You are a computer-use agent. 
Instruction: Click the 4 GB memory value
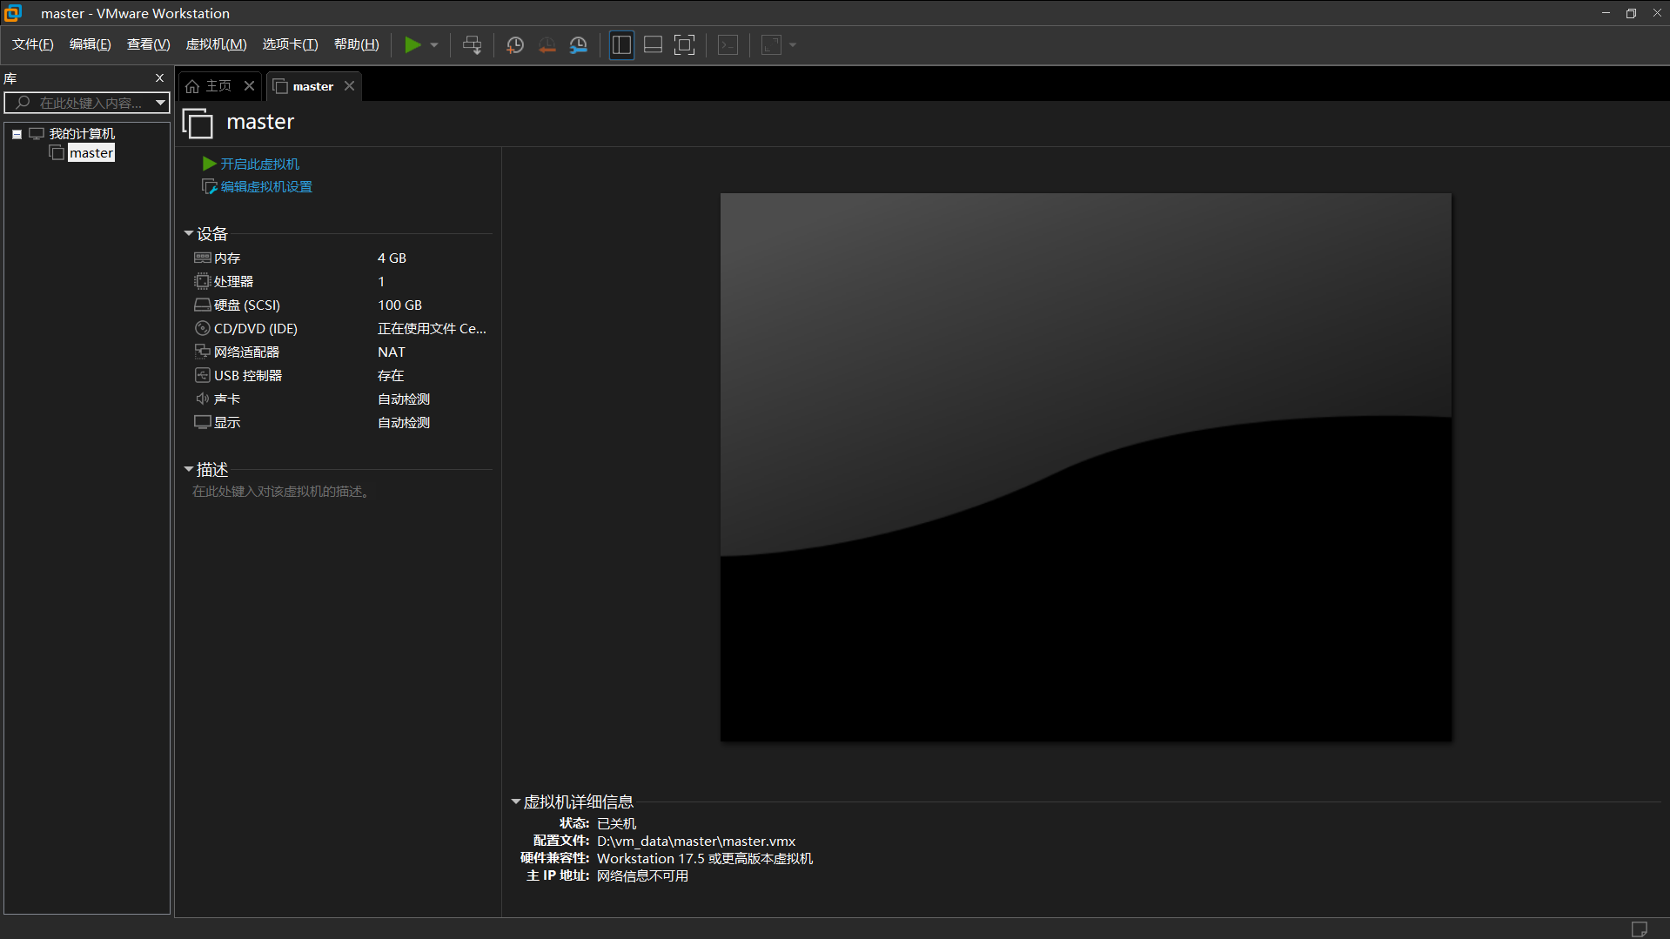pyautogui.click(x=392, y=258)
